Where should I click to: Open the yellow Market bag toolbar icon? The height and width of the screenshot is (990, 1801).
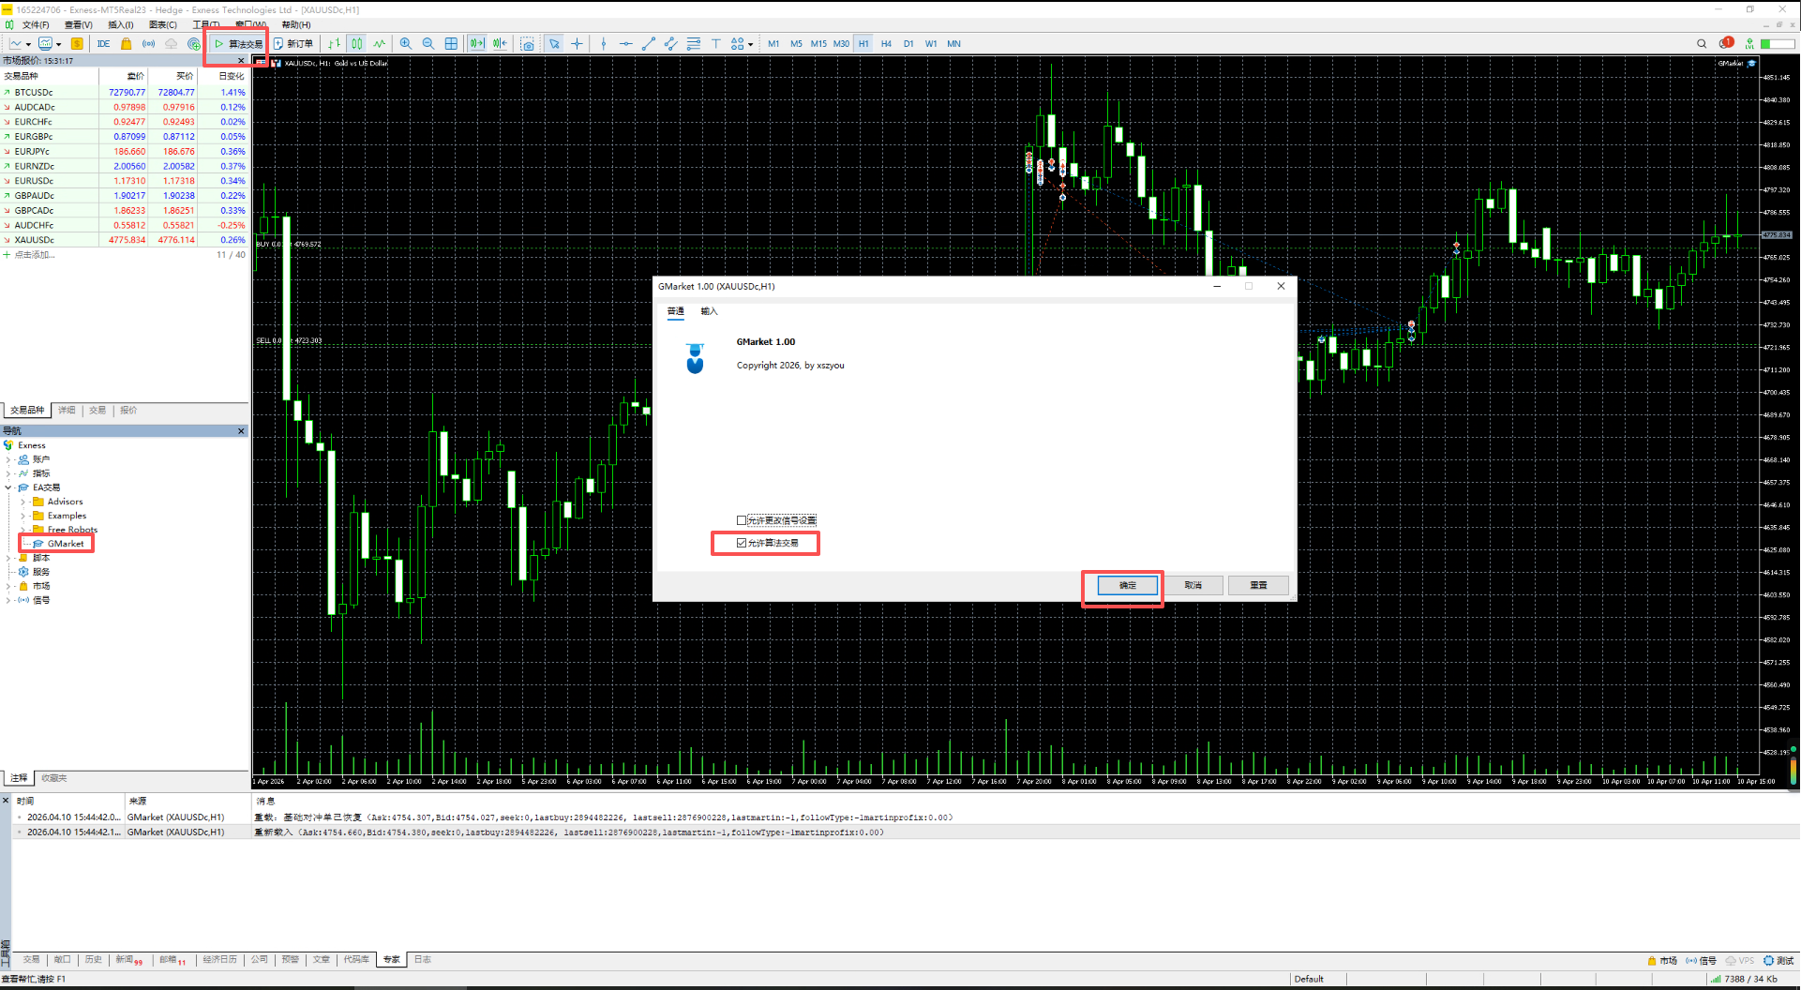[126, 44]
